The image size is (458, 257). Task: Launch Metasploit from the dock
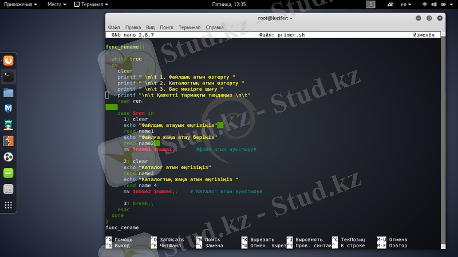pos(9,109)
